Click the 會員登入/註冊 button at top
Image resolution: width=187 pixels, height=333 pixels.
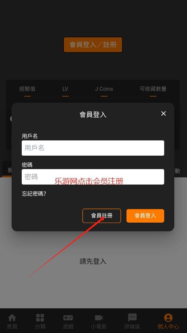(x=93, y=45)
